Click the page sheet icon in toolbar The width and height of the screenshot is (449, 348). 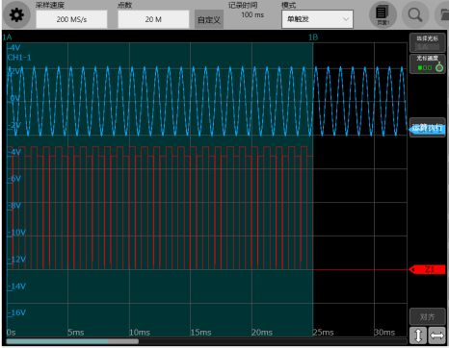(383, 14)
